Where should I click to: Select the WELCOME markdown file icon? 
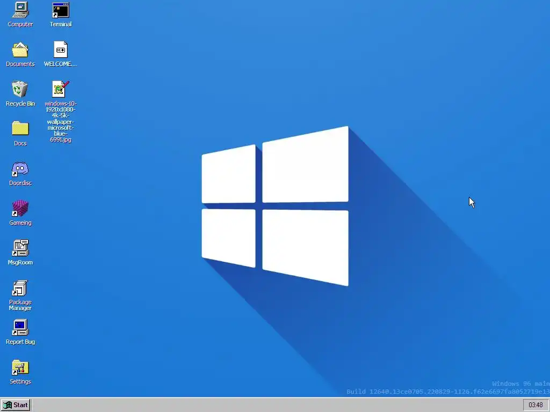(x=61, y=50)
